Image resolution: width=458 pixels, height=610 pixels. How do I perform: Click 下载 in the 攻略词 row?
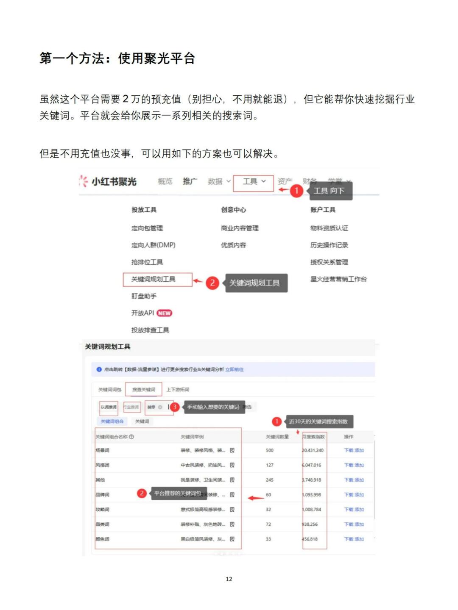click(x=349, y=510)
